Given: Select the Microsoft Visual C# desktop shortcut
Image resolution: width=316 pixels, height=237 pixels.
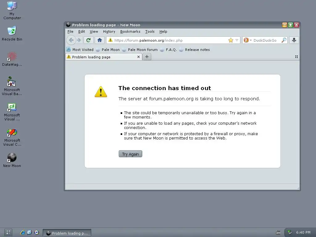Looking at the screenshot, I should pos(12,112).
